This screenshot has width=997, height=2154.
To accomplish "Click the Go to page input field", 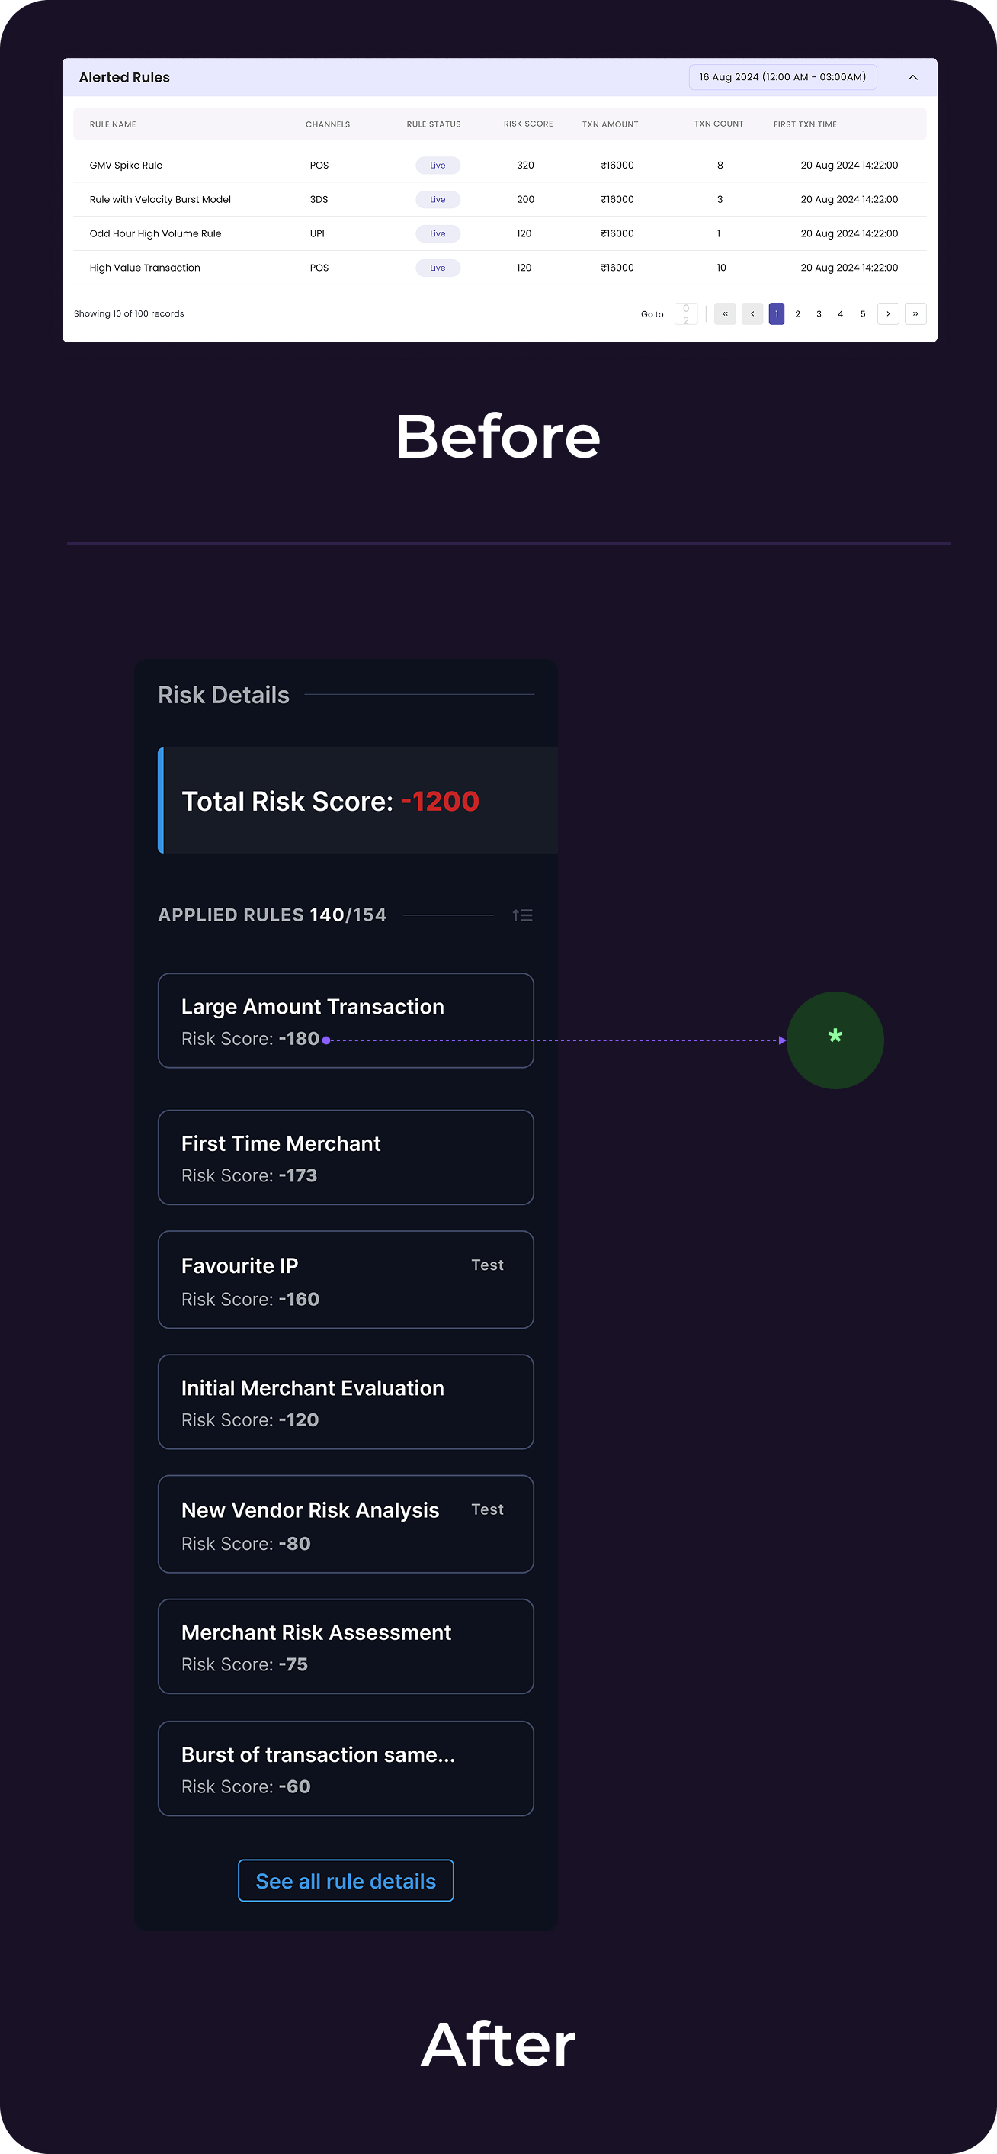I will [x=686, y=313].
